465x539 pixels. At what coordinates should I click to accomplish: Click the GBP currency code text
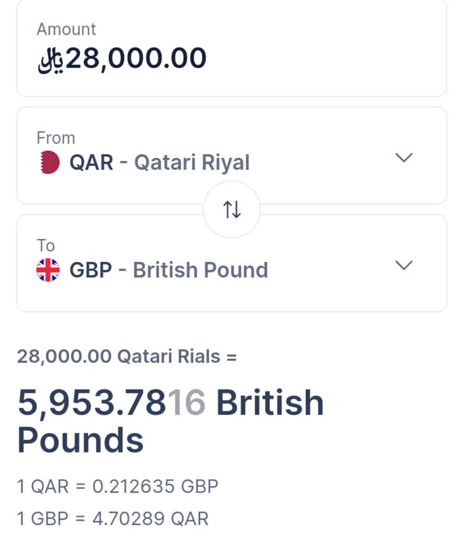pyautogui.click(x=91, y=270)
